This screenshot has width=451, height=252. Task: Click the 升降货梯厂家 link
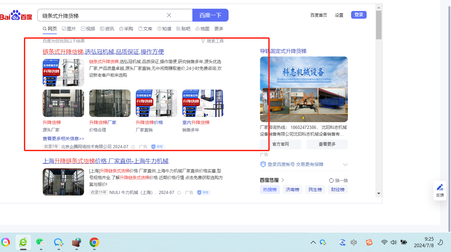103,122
